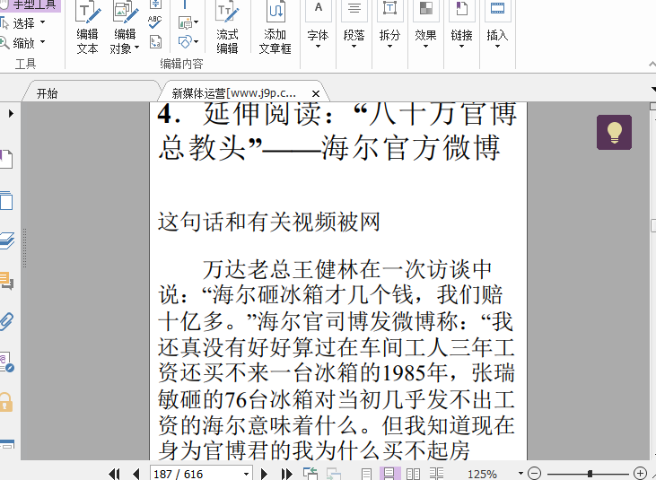
Task: Click the drag grip on left panel edge
Action: click(25, 248)
